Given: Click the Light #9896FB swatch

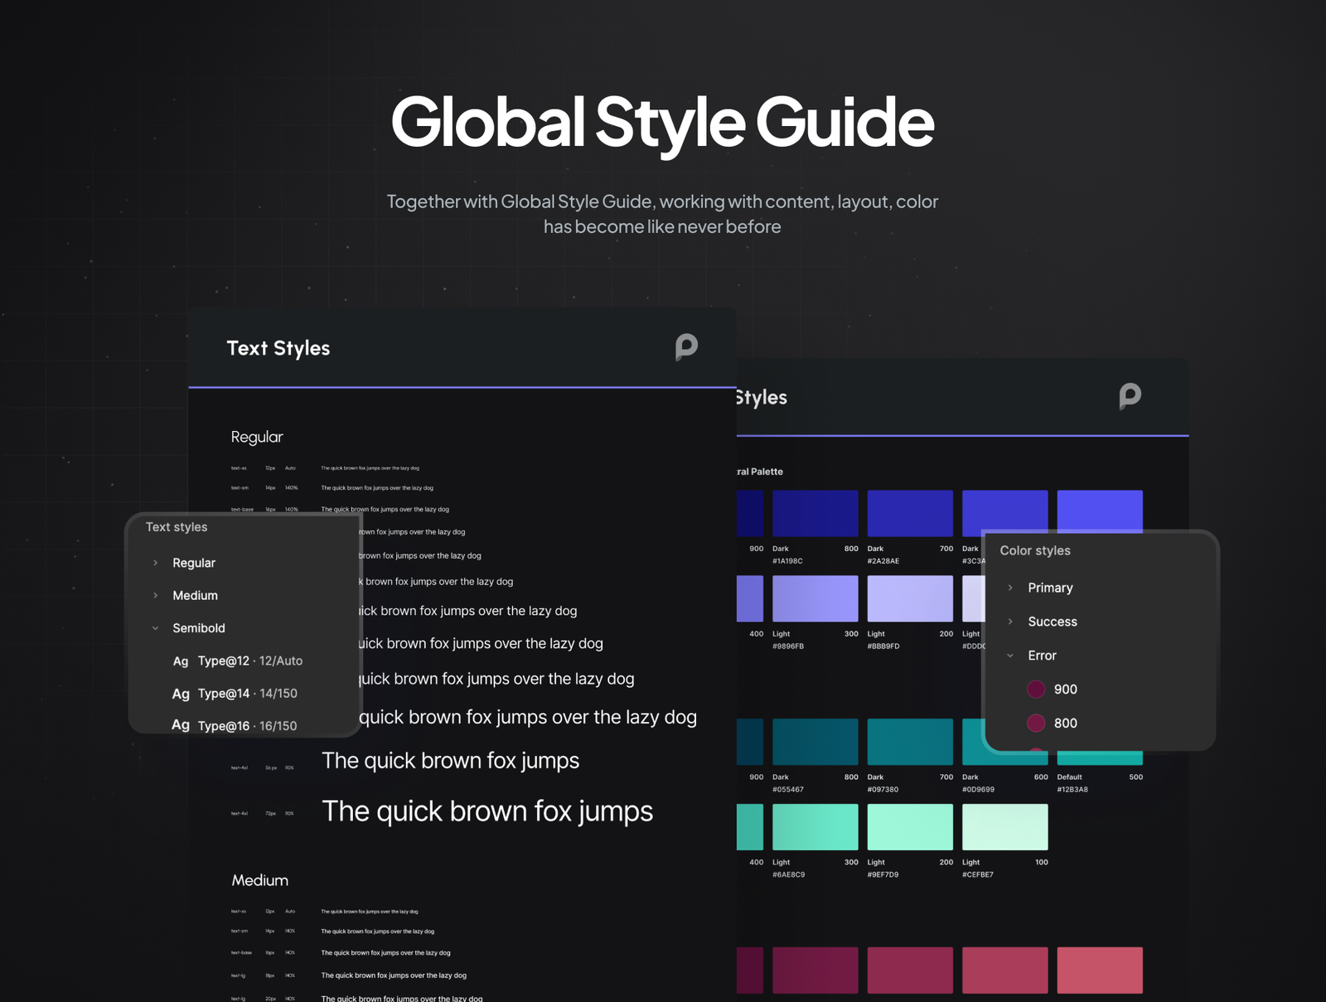Looking at the screenshot, I should click(814, 598).
